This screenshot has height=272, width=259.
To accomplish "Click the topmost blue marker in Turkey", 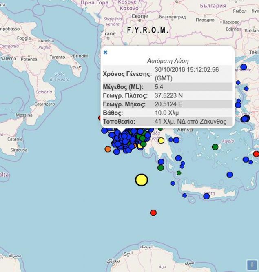I will click(244, 67).
